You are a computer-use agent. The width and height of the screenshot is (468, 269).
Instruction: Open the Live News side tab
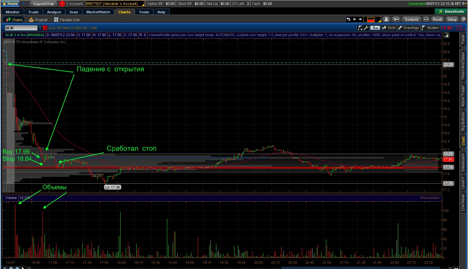(x=463, y=203)
